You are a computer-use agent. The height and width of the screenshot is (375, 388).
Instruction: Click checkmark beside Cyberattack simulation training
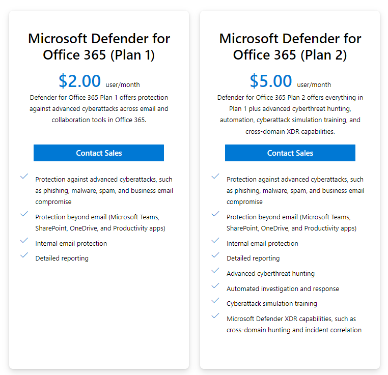[215, 300]
